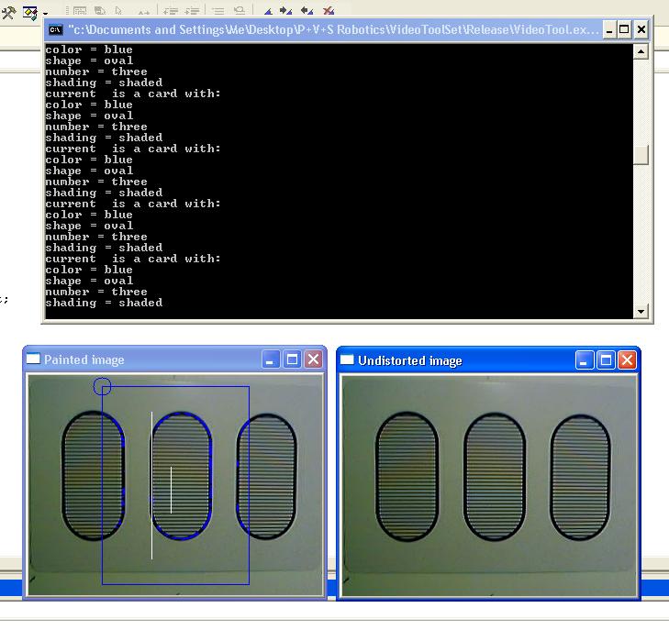Close the Undistorted image window
The height and width of the screenshot is (630, 669).
pos(627,360)
